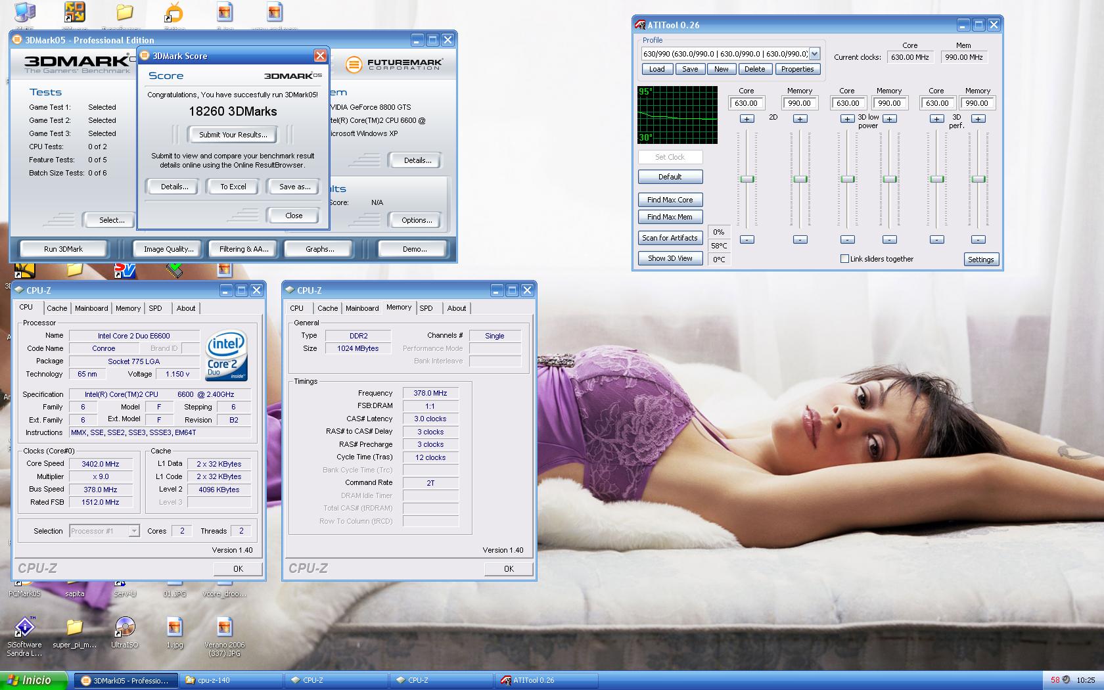Select the 01.JPG desktop file
Screen dimensions: 1104x690
tap(175, 589)
